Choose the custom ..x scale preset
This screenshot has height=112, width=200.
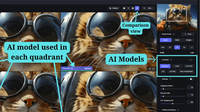[191, 47]
